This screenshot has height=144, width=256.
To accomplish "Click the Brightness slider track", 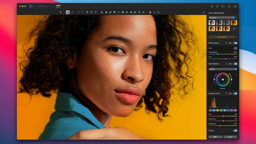I will [223, 126].
